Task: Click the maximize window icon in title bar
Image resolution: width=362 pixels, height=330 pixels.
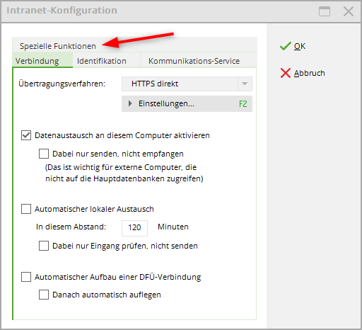Action: click(325, 11)
